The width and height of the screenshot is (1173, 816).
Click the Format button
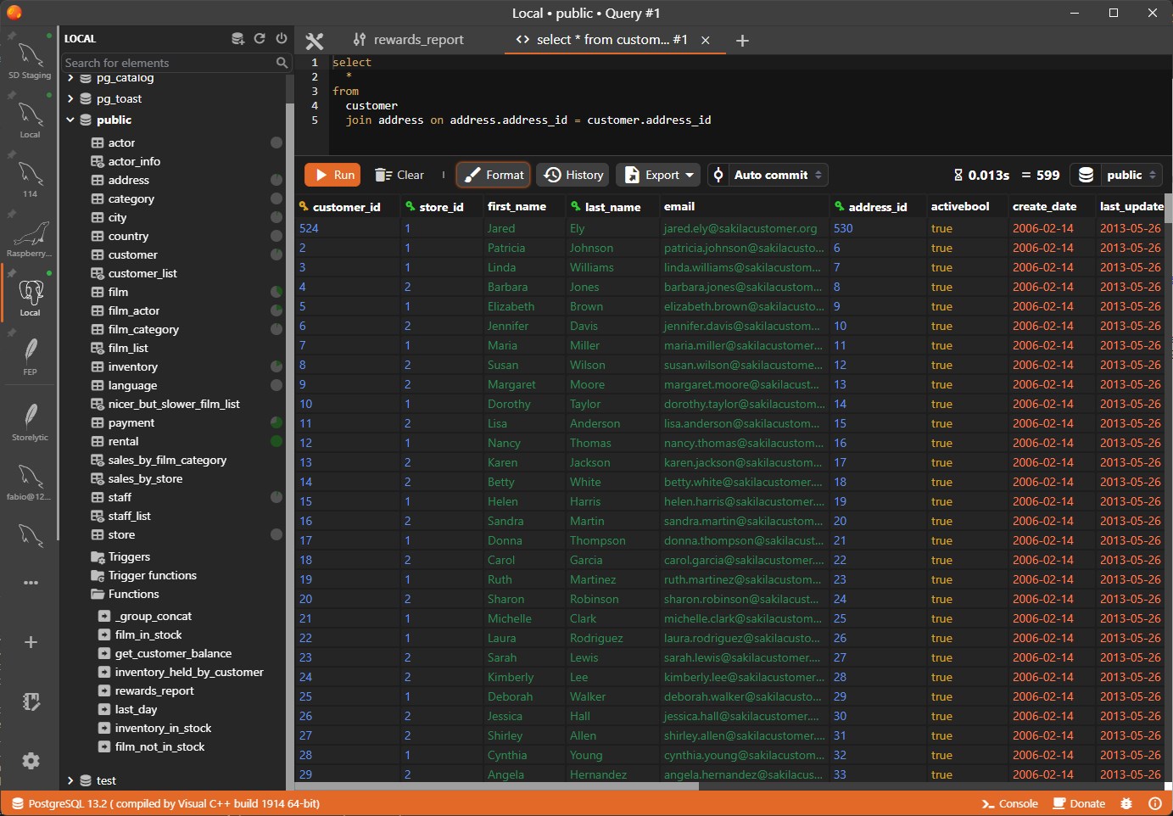494,175
